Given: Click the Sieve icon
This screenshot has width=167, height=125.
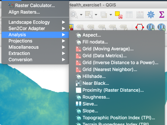Looking at the screenshot, I should (78, 104).
